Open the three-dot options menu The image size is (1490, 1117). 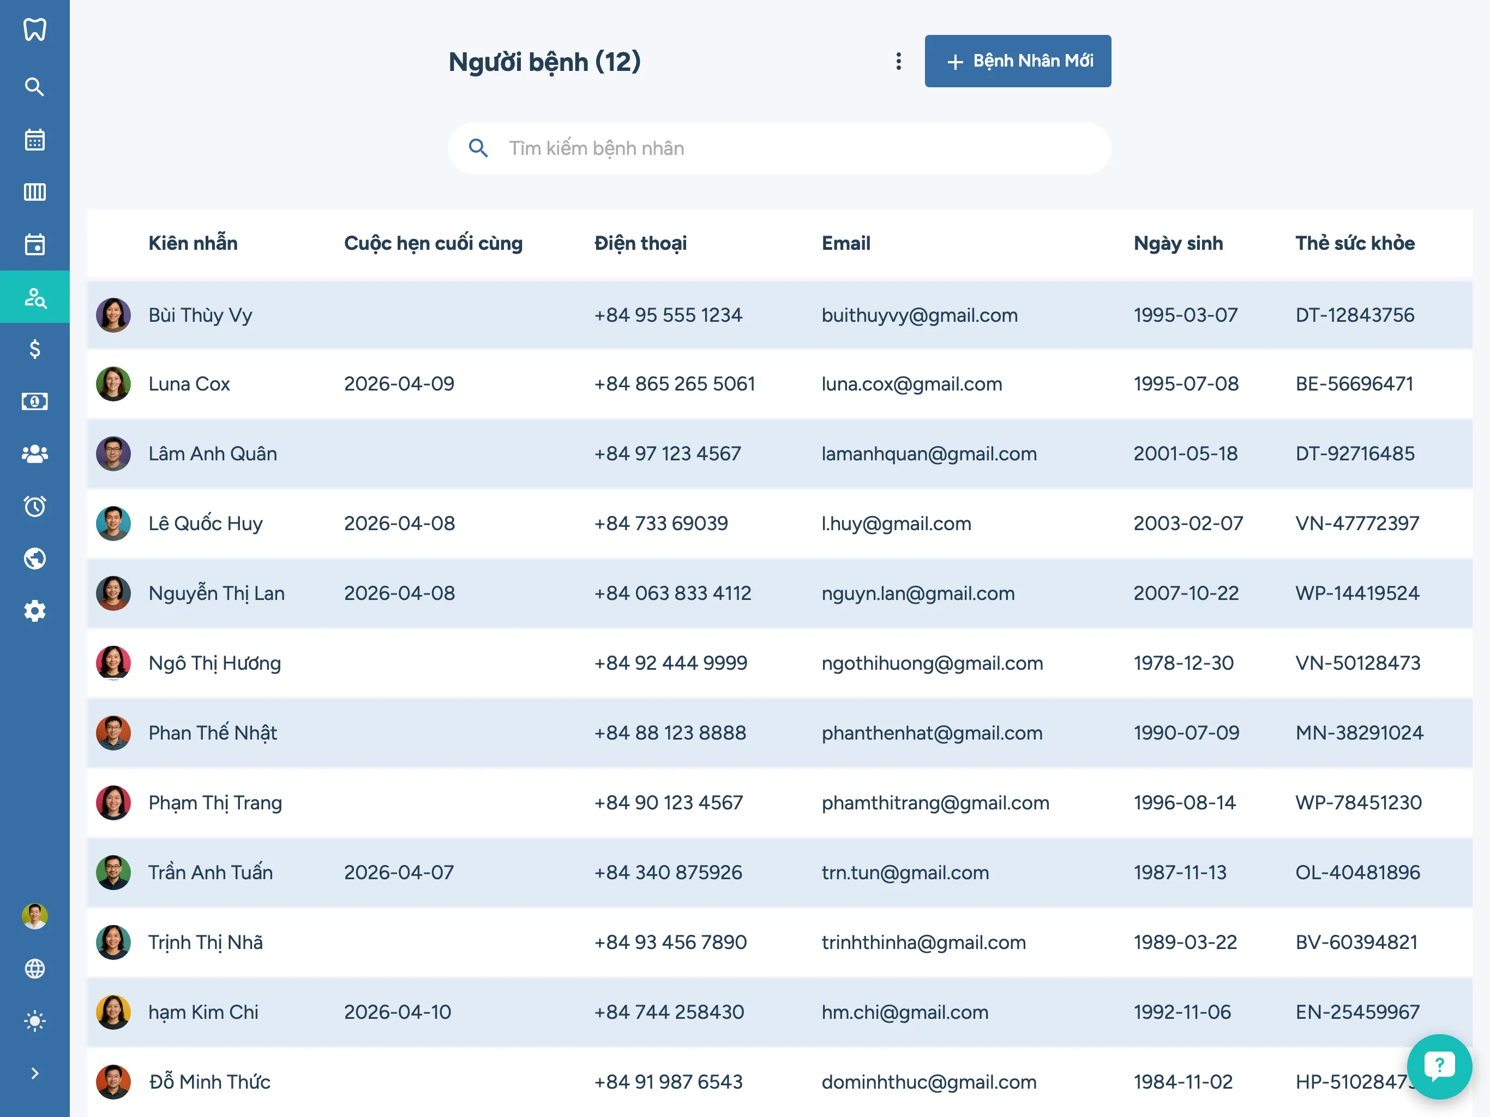click(898, 61)
